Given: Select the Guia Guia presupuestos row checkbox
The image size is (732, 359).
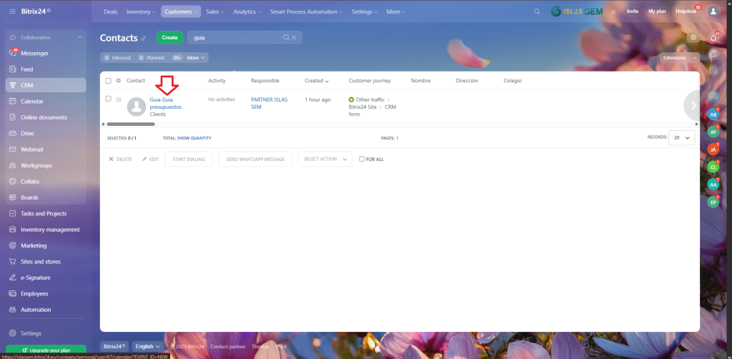Looking at the screenshot, I should 109,99.
